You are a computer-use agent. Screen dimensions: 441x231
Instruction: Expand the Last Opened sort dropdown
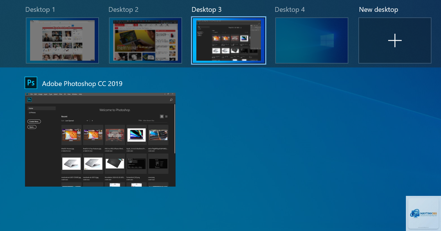(76, 121)
